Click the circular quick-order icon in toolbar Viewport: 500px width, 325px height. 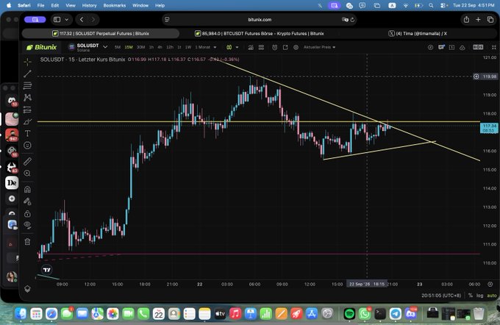pyautogui.click(x=430, y=47)
